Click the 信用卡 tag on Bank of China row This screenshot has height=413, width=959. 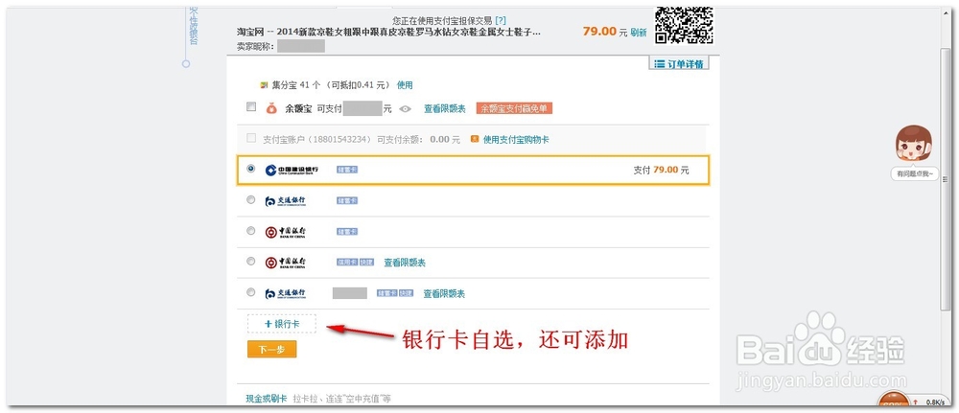(347, 262)
